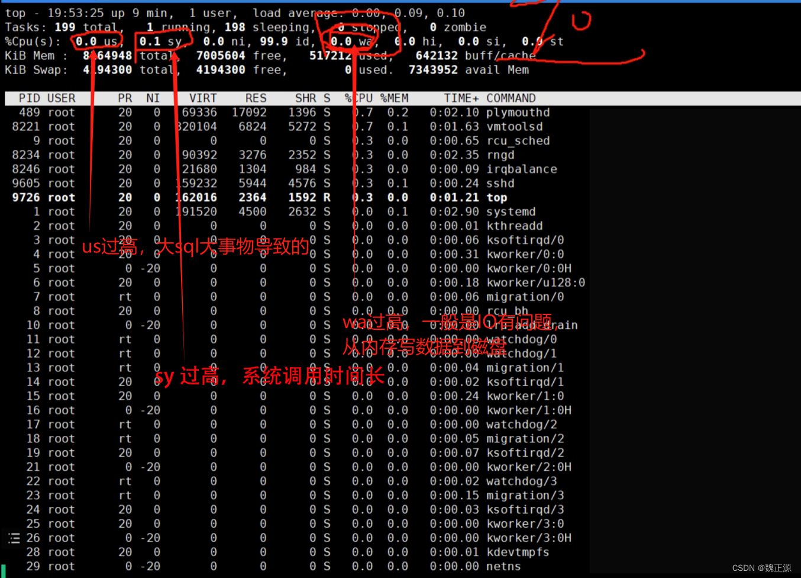This screenshot has height=578, width=801.
Task: Select the migration/1 command entry
Action: coord(525,368)
